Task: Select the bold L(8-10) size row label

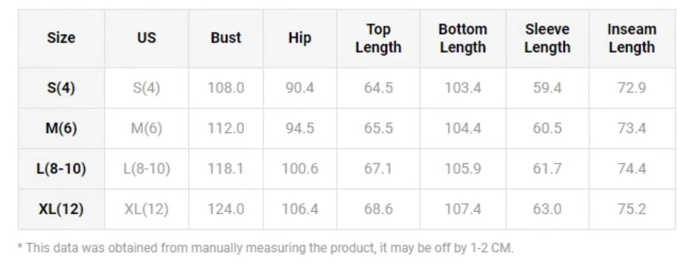Action: [61, 169]
